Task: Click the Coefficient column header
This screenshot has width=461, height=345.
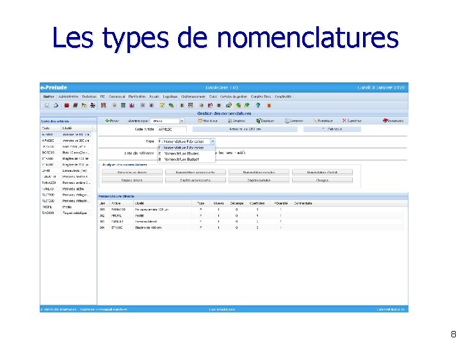Action: pos(257,203)
